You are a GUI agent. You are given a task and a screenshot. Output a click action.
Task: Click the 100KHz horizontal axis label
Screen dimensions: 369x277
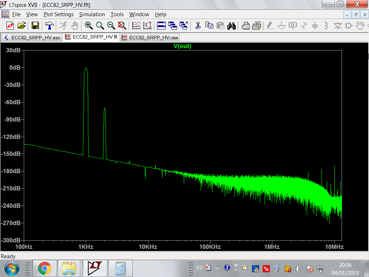pyautogui.click(x=210, y=247)
